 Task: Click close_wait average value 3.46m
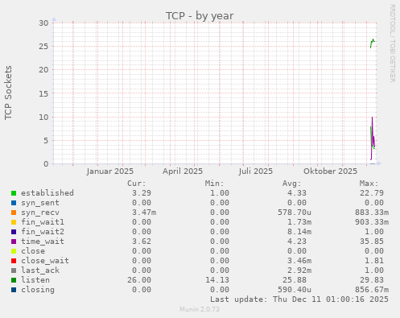click(x=299, y=261)
